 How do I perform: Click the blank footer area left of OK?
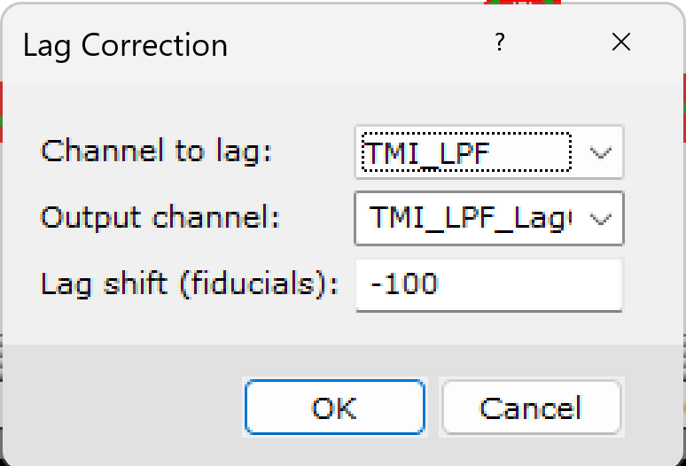pyautogui.click(x=124, y=408)
